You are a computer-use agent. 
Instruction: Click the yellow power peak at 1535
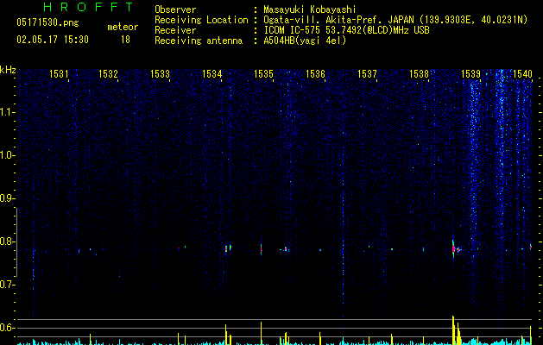(261, 333)
